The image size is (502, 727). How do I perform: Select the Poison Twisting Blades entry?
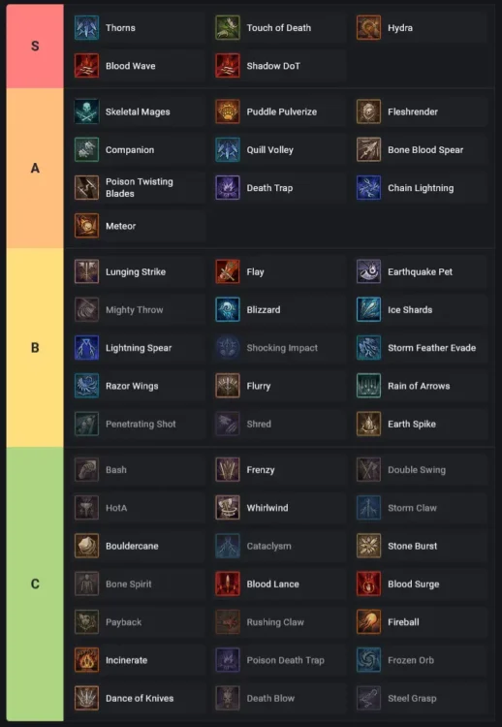point(138,188)
